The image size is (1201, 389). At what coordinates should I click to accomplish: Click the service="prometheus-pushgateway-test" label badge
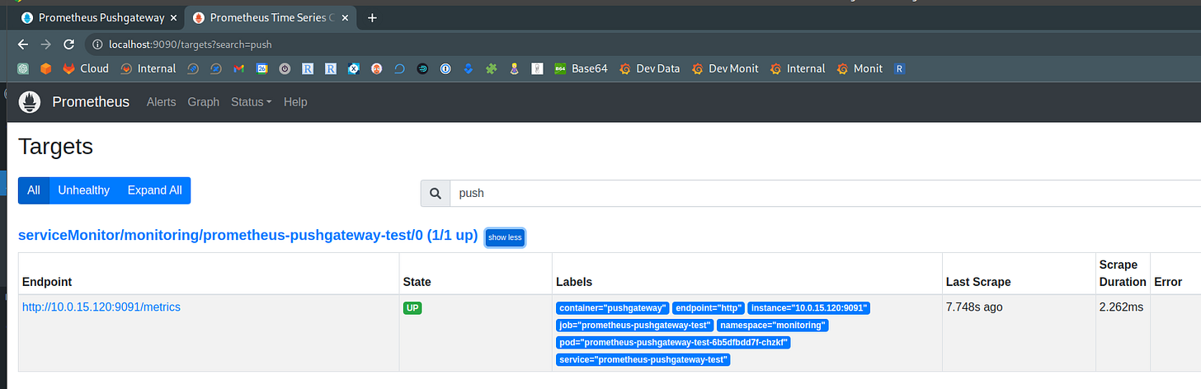click(x=644, y=360)
